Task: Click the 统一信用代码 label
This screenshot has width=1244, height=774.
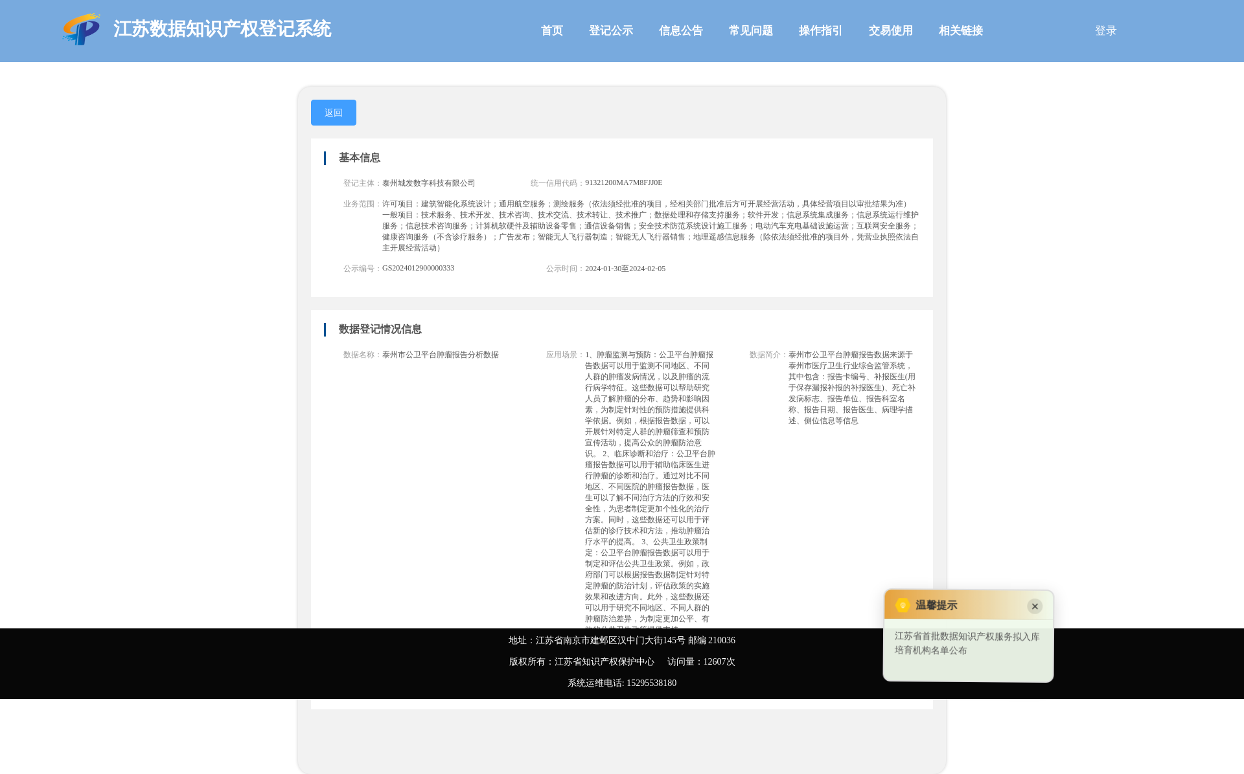Action: point(557,183)
